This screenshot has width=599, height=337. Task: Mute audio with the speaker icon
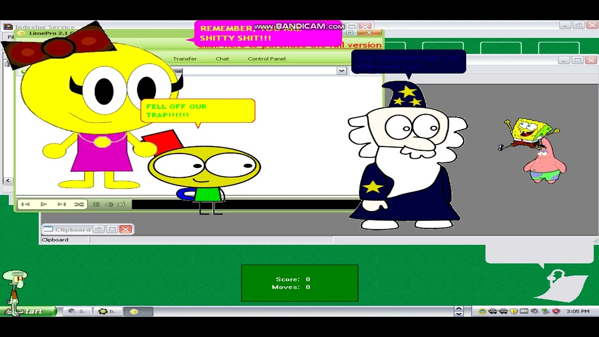(x=109, y=204)
